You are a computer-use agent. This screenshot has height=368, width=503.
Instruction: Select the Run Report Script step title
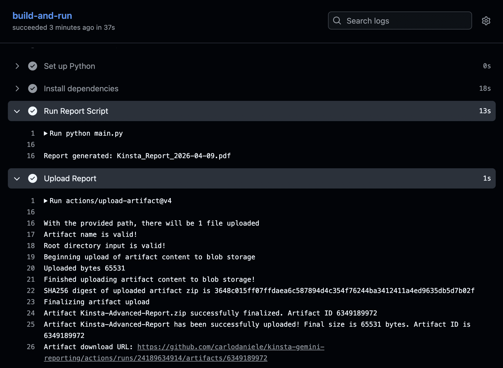pos(76,111)
